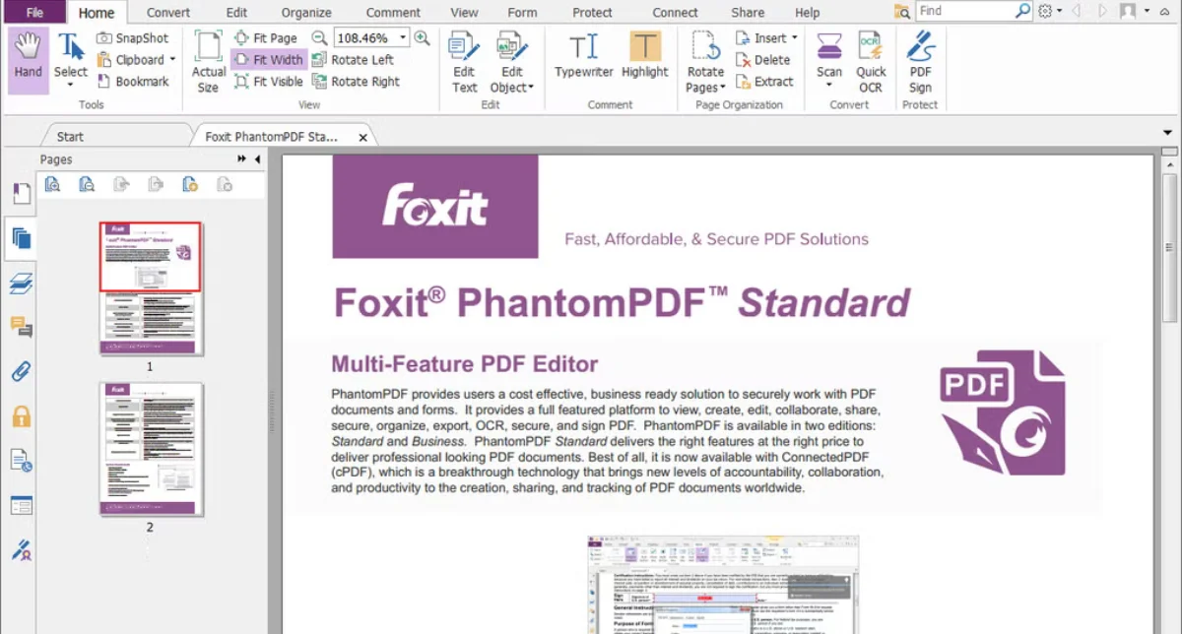1182x634 pixels.
Task: Take a SnapShot of the page
Action: 133,37
